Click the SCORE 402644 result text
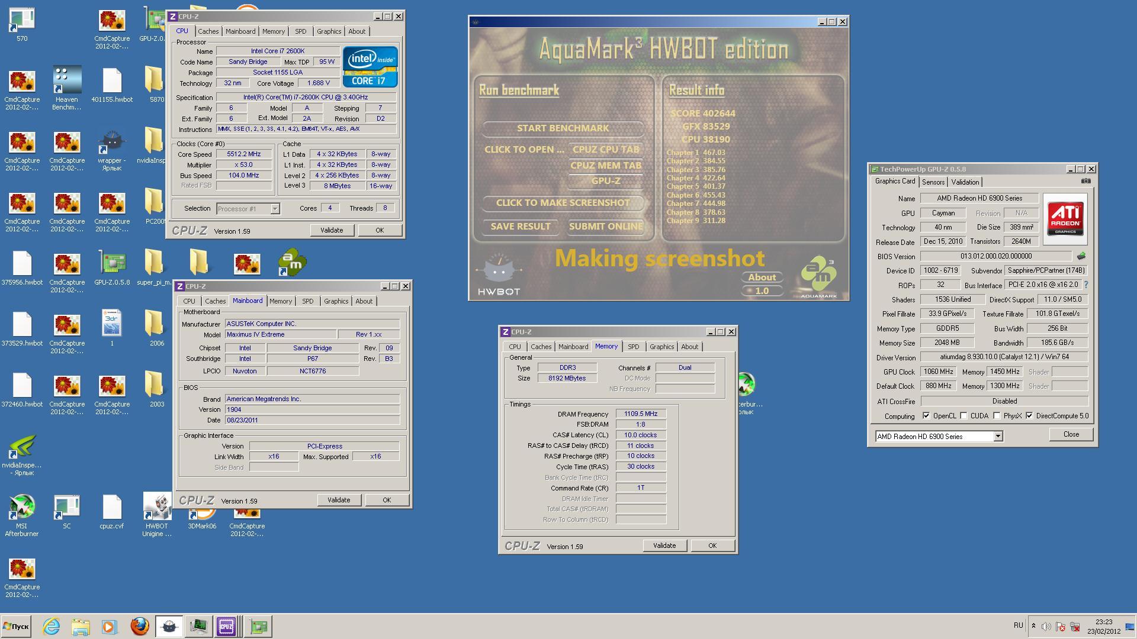 coord(703,114)
